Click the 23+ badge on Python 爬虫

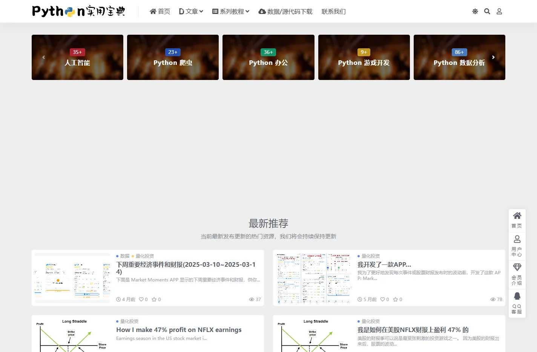point(173,52)
